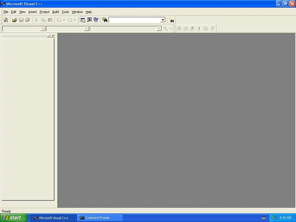Click the Compile icon in build toolbar
296x222 pixels.
click(x=179, y=29)
